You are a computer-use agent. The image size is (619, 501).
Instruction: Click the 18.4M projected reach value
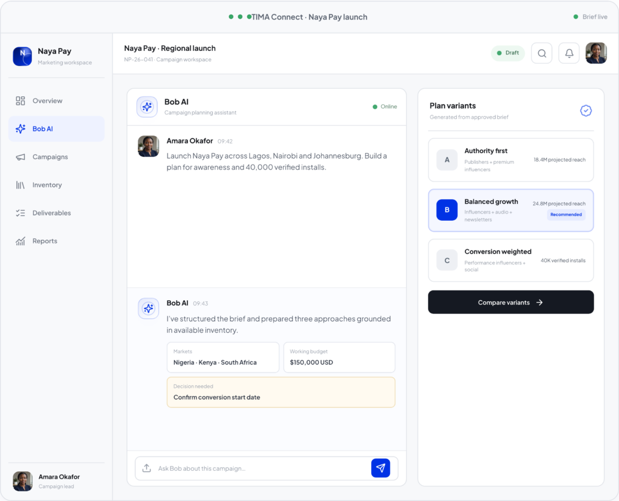(559, 160)
